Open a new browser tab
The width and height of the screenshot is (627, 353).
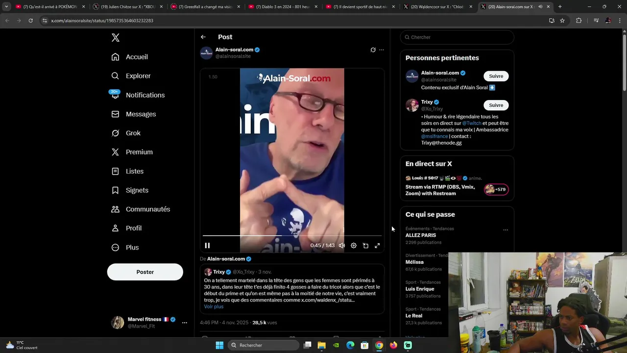click(560, 7)
